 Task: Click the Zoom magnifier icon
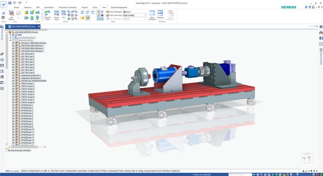click(x=69, y=12)
